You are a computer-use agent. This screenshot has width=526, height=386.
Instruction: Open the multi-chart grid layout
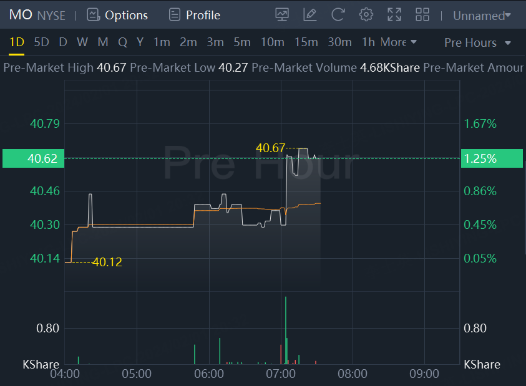coord(422,15)
